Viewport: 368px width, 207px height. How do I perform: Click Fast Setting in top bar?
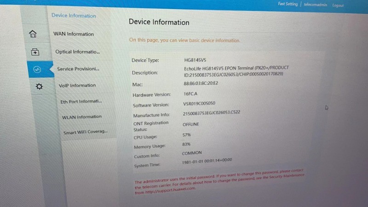tap(287, 4)
